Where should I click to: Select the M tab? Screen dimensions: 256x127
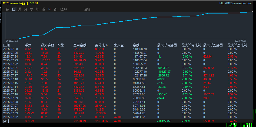coord(49,9)
